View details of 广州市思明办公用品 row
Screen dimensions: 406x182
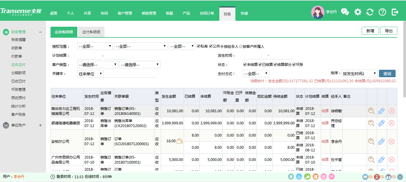(371, 159)
